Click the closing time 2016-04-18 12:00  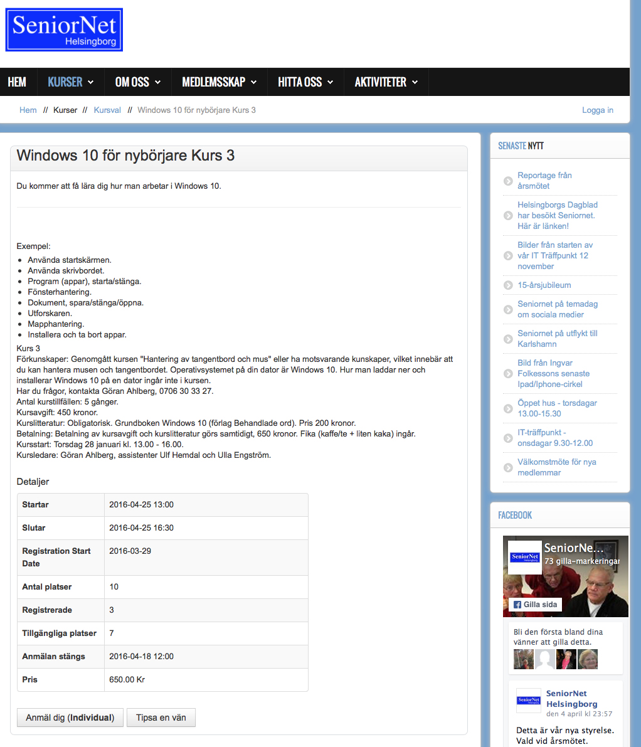142,657
